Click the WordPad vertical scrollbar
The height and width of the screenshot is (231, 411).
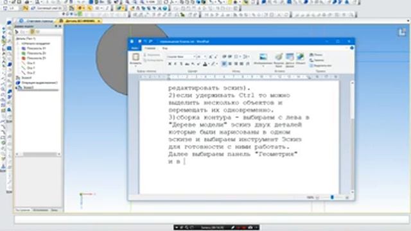[x=352, y=137]
